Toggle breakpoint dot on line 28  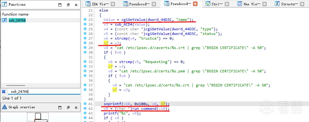(85, 43)
